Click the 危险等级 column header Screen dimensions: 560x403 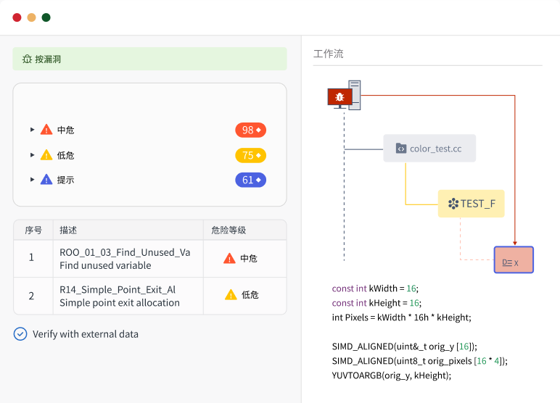pyautogui.click(x=228, y=230)
